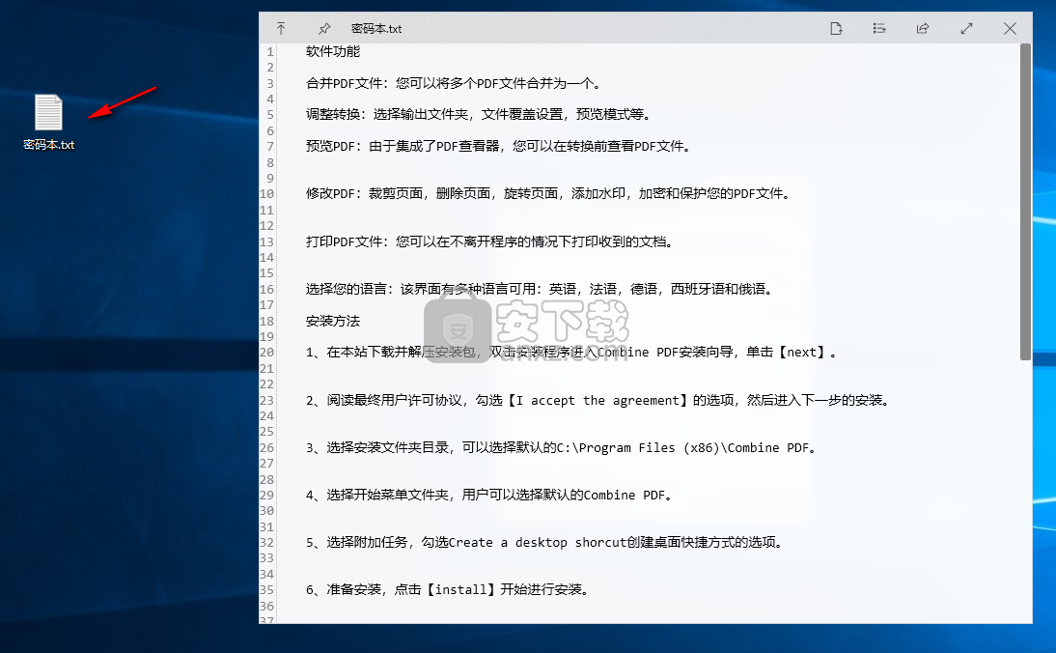This screenshot has height=653, width=1056.
Task: Click the share export icon
Action: (x=923, y=28)
